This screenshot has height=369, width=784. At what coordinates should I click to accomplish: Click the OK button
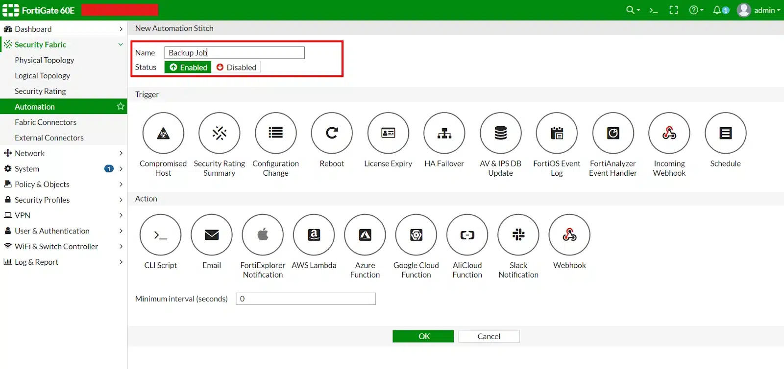click(423, 336)
